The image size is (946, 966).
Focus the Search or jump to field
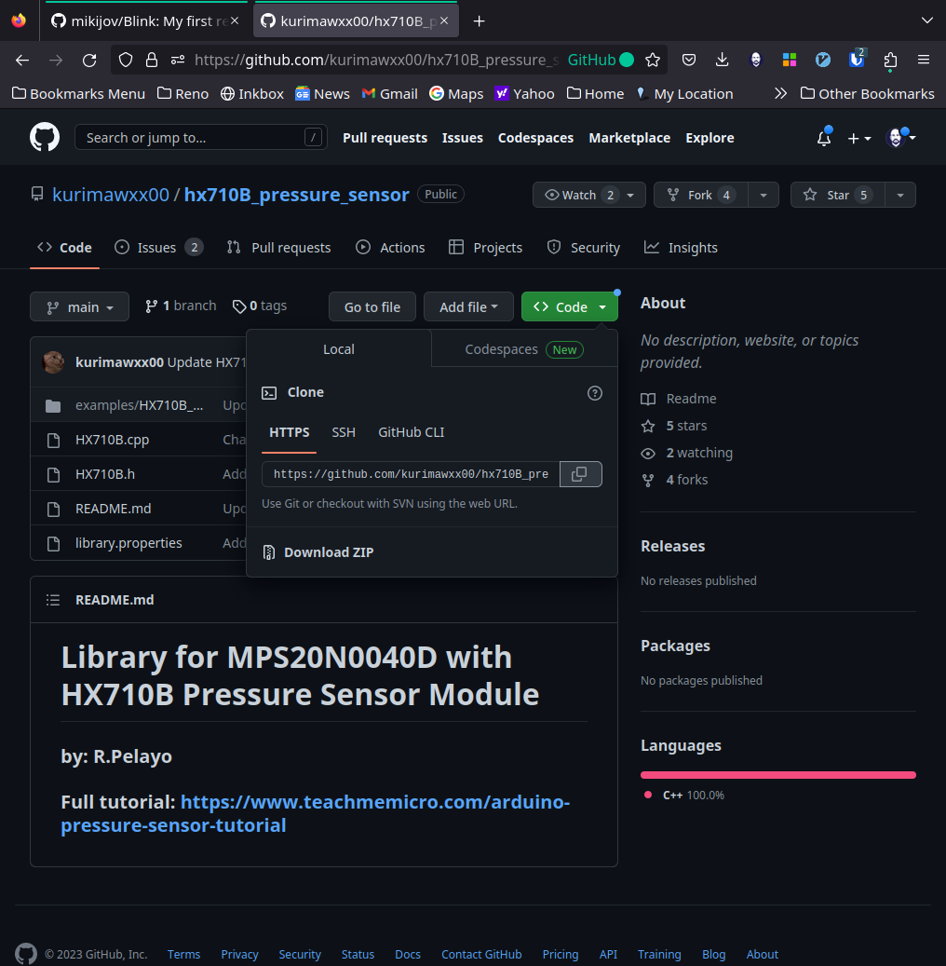coord(201,137)
